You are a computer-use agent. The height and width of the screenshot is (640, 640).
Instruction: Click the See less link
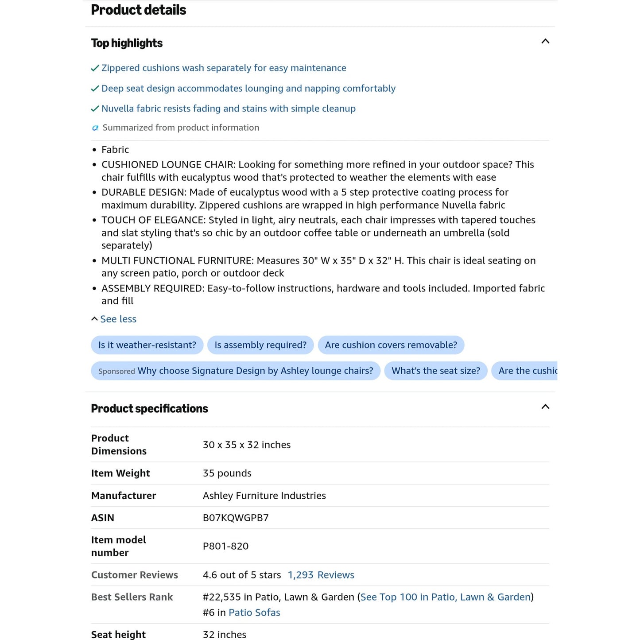(x=118, y=319)
